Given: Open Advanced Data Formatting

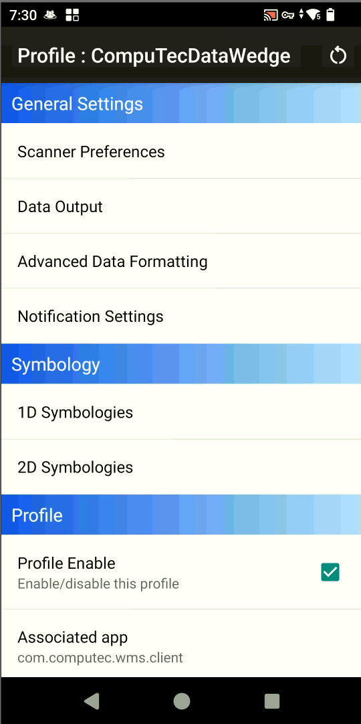Looking at the screenshot, I should point(180,262).
